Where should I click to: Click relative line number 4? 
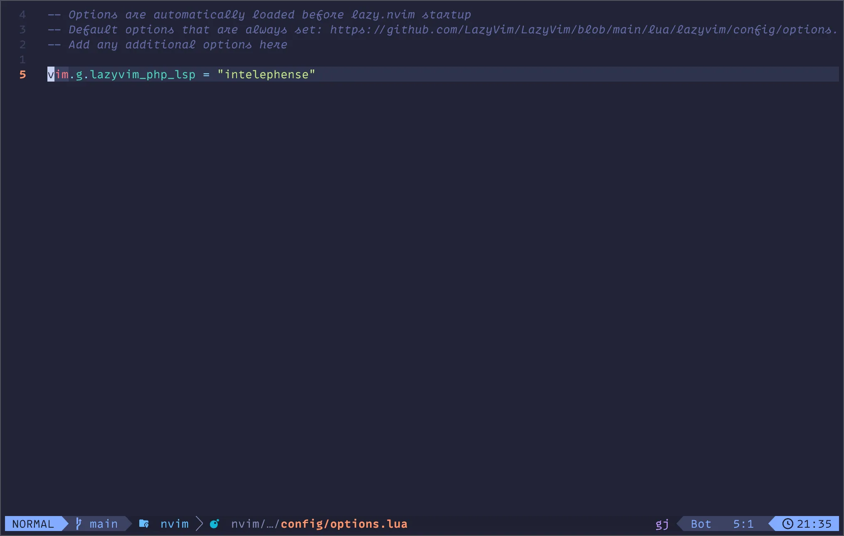[22, 15]
